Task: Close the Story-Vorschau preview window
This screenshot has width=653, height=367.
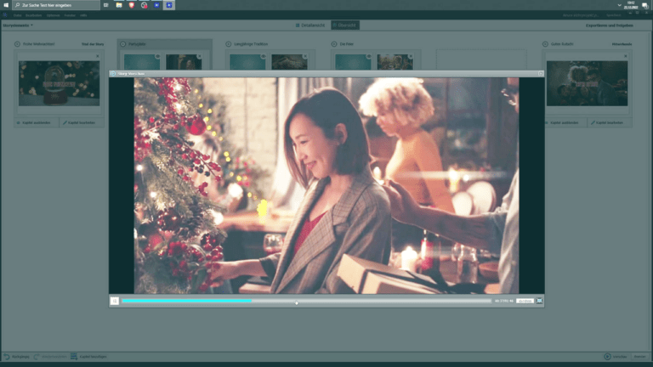Action: (x=541, y=74)
